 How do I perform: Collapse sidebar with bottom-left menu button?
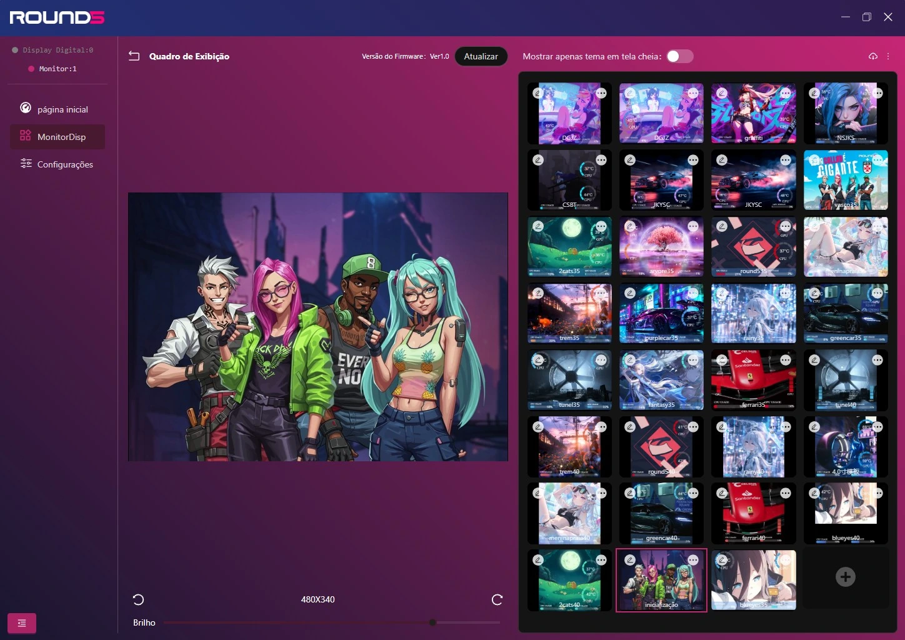click(x=22, y=623)
